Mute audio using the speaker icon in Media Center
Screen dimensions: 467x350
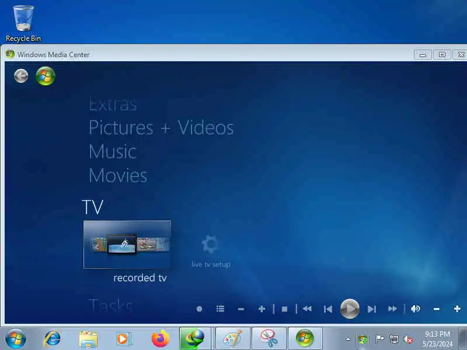[x=415, y=309]
